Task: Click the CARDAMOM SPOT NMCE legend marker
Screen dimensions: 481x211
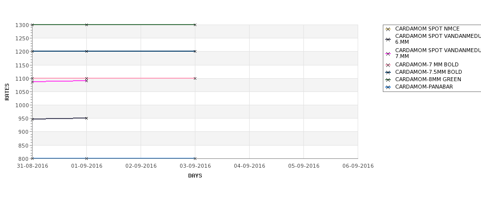Action: click(388, 29)
